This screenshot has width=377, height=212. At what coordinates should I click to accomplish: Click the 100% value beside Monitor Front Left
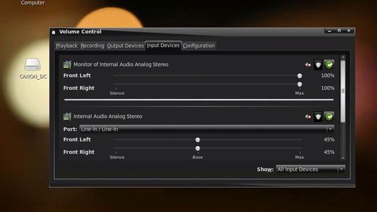point(328,76)
